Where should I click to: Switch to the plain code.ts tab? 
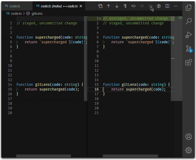tap(14, 6)
